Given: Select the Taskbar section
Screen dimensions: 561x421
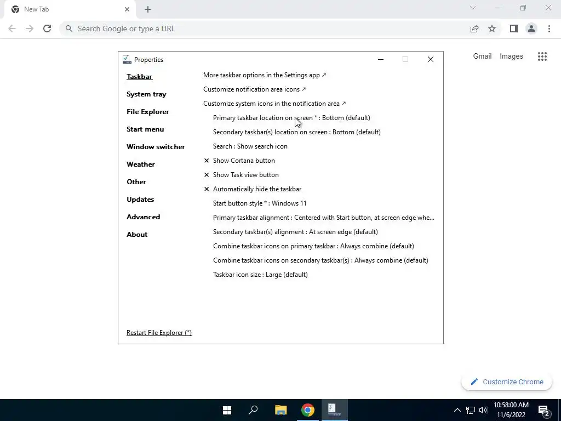Looking at the screenshot, I should [x=139, y=77].
